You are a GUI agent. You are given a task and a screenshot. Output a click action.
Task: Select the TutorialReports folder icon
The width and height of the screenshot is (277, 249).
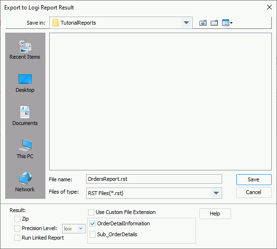click(x=55, y=23)
